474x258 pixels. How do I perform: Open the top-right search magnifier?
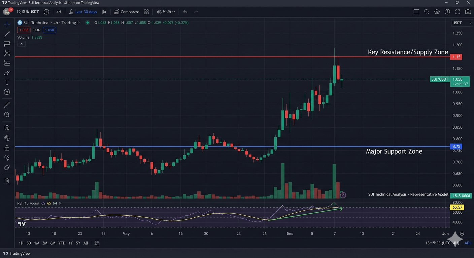pos(427,12)
